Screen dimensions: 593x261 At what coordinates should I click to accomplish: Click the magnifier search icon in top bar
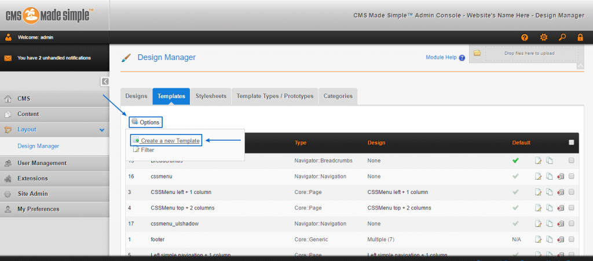click(562, 38)
